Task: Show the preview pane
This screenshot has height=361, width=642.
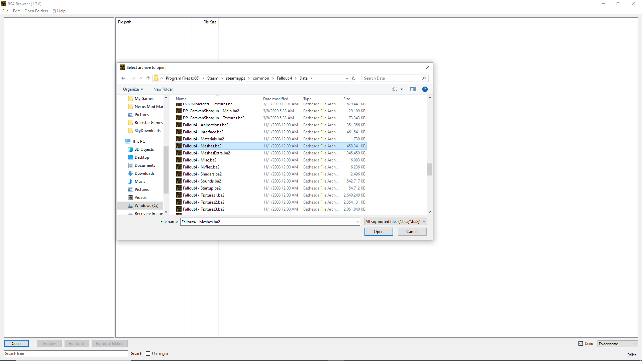Action: (413, 89)
